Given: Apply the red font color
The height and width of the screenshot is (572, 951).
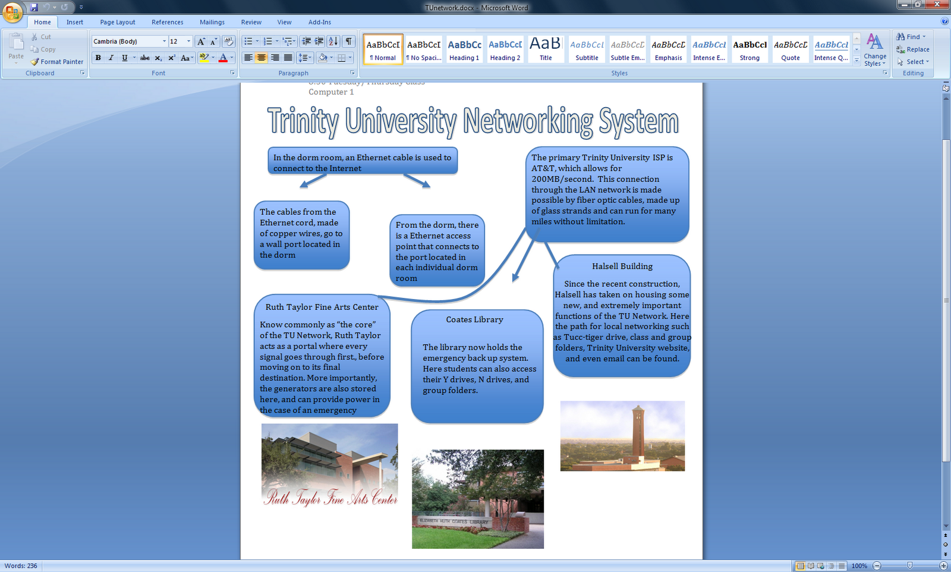Looking at the screenshot, I should point(223,58).
